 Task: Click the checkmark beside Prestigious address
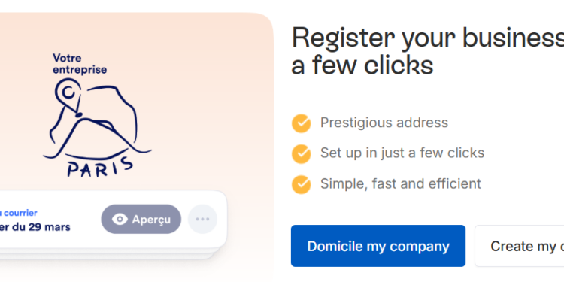click(301, 123)
